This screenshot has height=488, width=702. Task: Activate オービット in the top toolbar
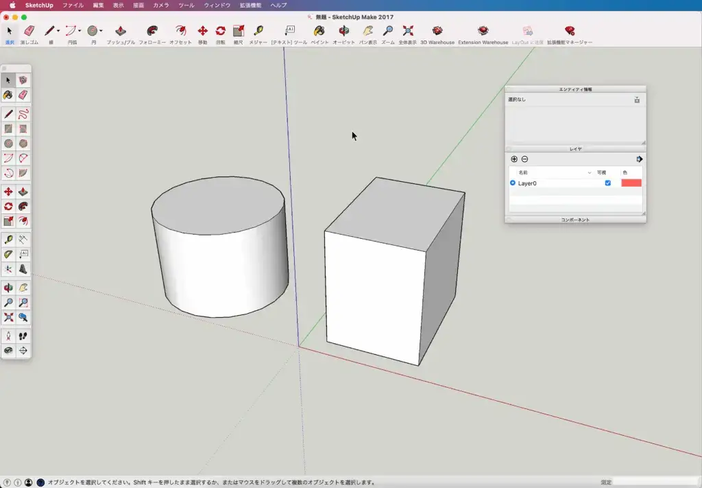point(343,35)
